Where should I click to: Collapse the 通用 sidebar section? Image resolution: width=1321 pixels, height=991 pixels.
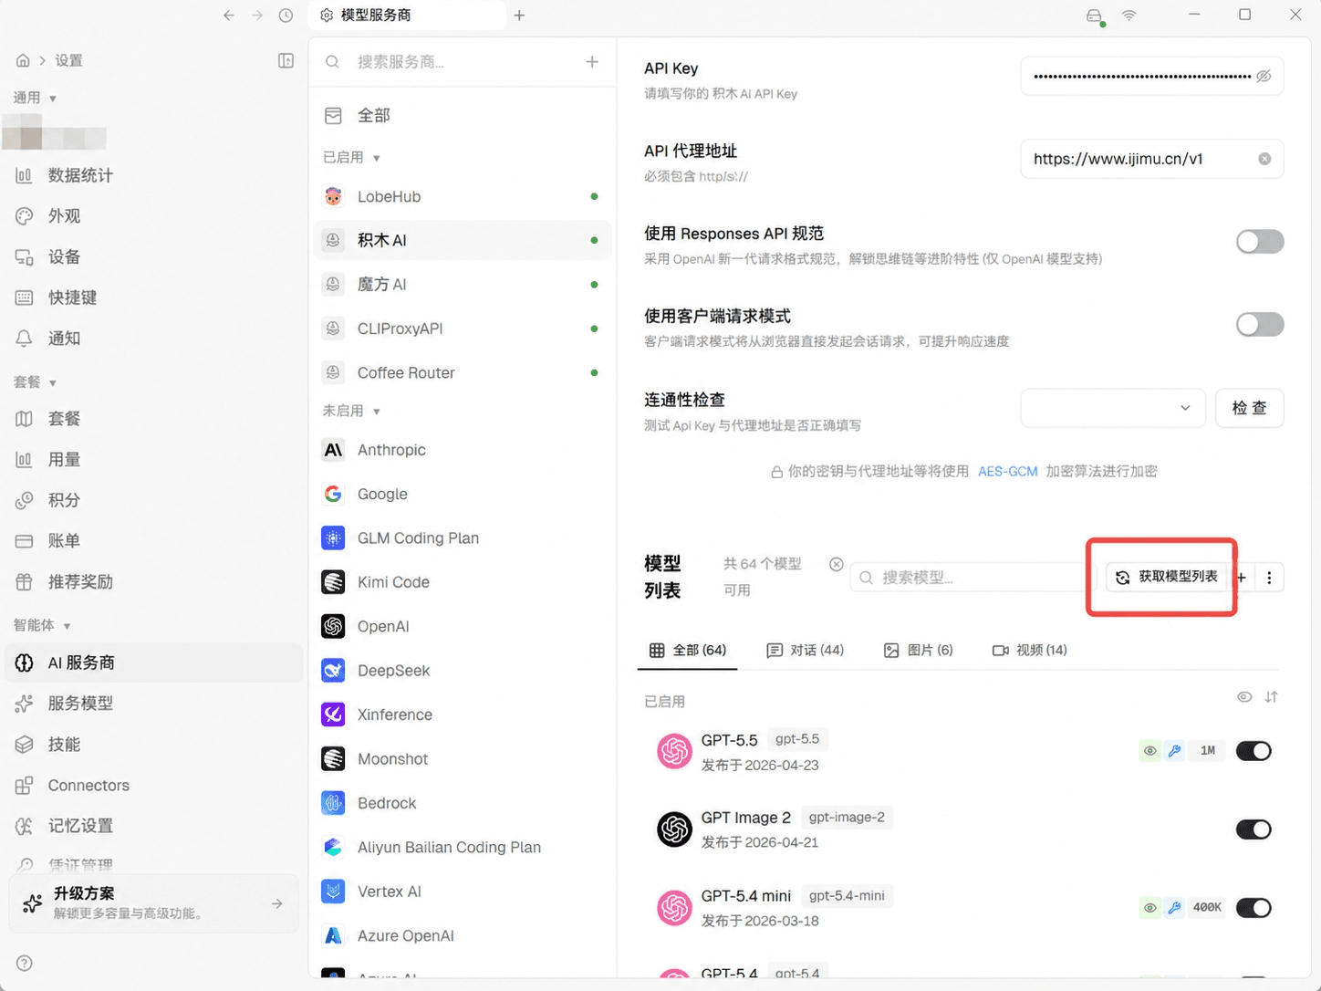click(35, 98)
